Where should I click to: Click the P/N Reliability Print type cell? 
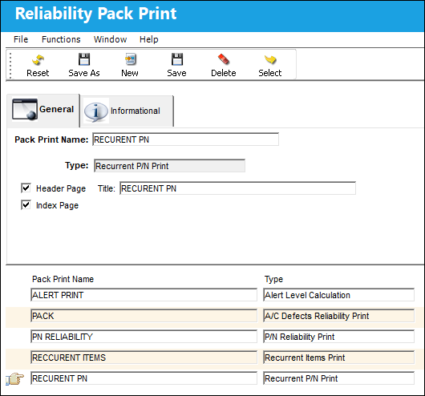[339, 337]
